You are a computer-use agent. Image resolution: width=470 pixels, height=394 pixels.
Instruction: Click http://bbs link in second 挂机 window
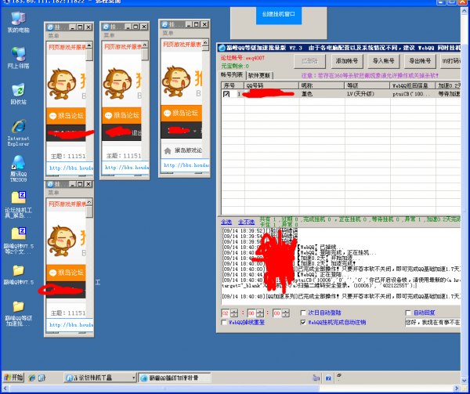[x=127, y=168]
